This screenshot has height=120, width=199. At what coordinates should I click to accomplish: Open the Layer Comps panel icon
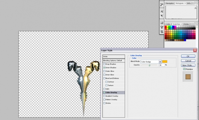point(162,23)
